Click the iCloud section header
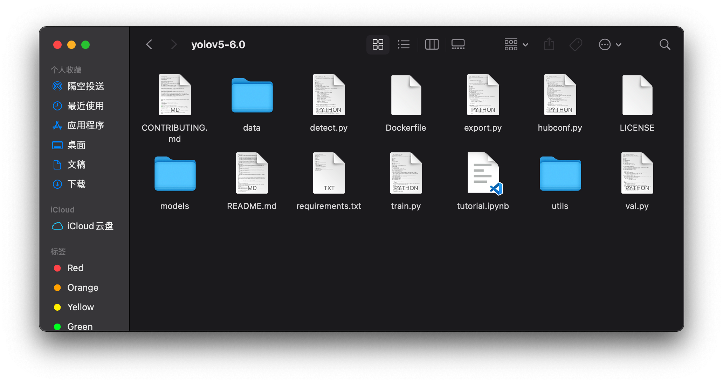 coord(62,210)
